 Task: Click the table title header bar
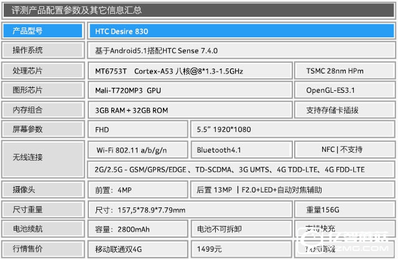point(199,11)
